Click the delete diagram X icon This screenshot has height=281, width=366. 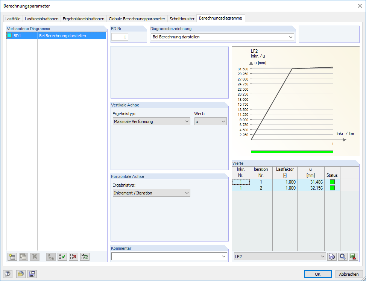[35, 257]
